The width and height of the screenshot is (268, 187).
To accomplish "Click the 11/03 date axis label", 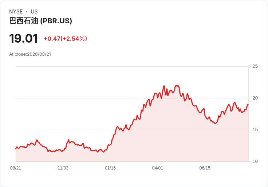I will [63, 168].
